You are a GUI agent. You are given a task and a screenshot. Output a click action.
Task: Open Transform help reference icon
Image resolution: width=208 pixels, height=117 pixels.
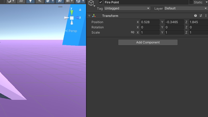coord(196,16)
